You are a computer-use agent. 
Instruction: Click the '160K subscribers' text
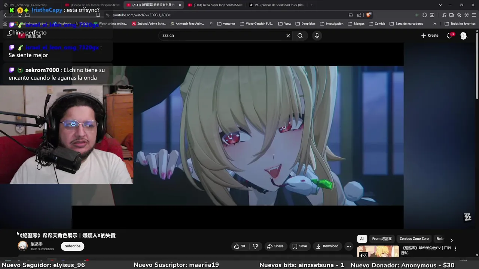[x=42, y=249]
